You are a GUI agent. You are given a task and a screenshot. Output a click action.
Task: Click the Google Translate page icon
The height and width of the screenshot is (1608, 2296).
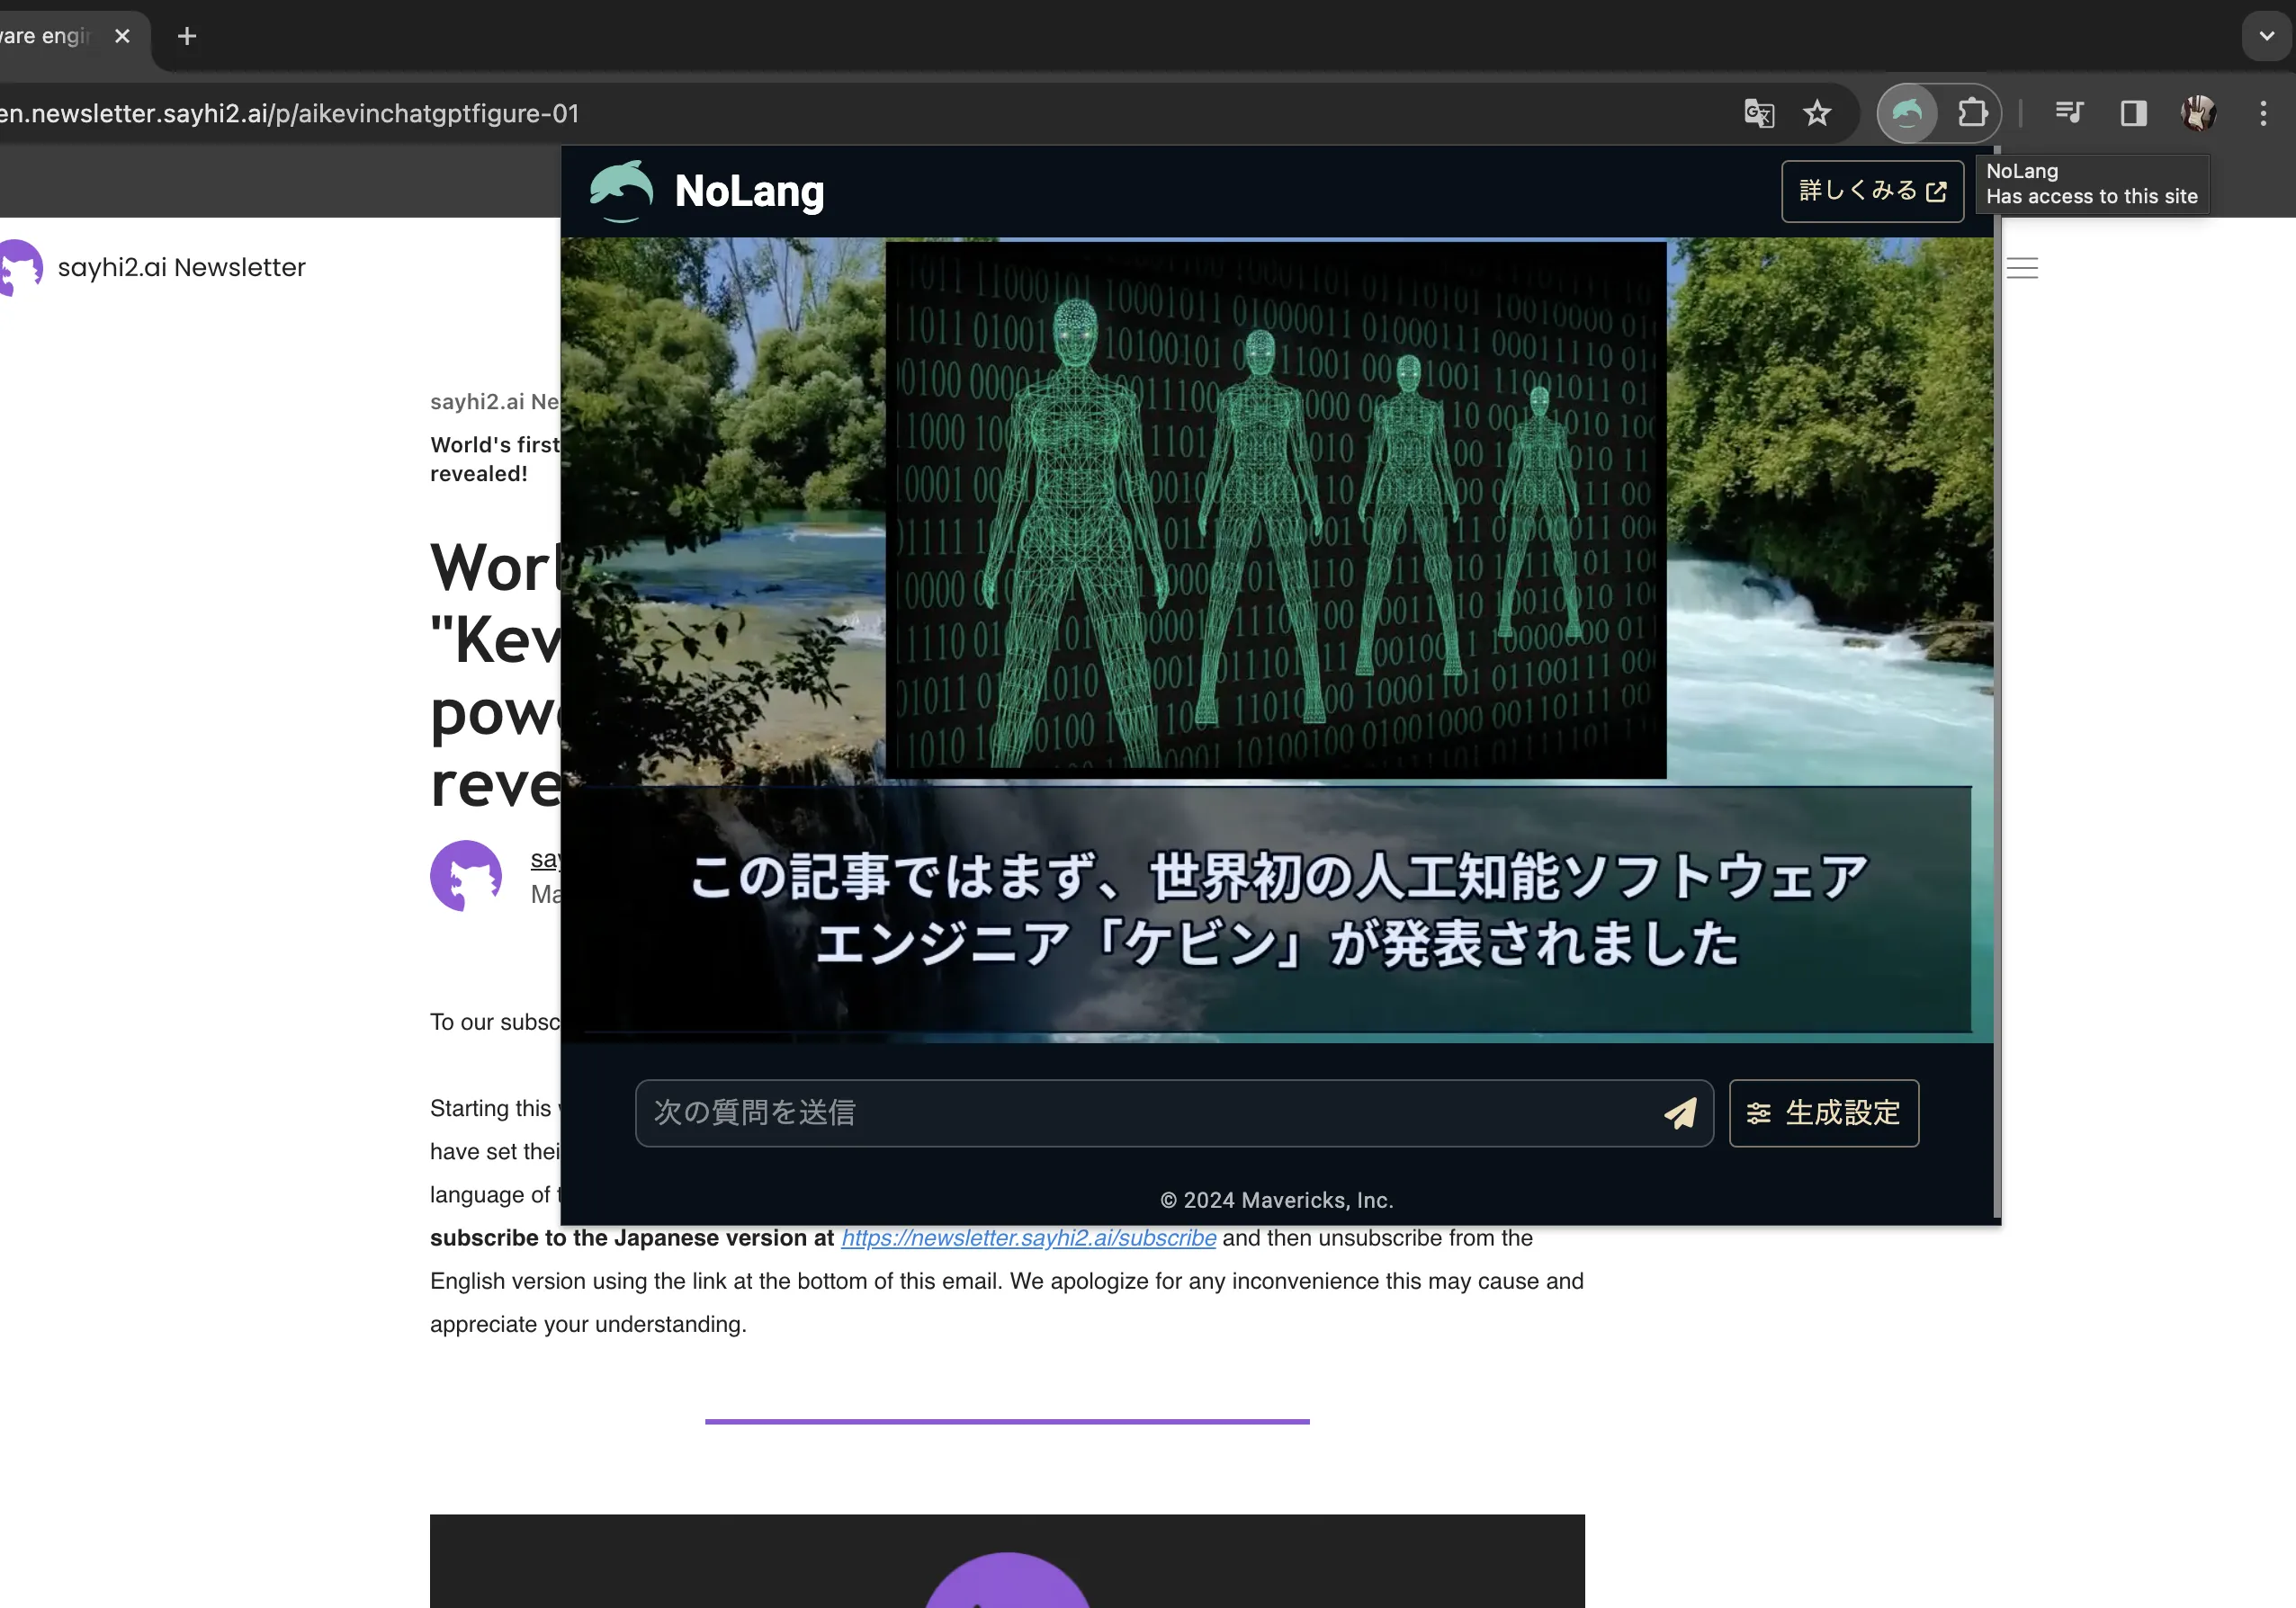tap(1759, 113)
